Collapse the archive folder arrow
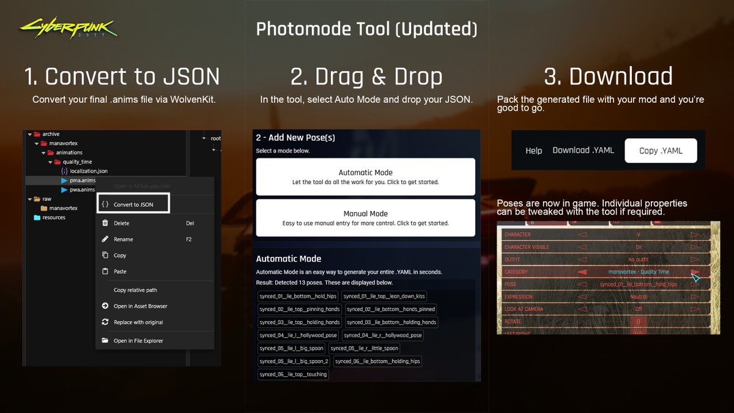The height and width of the screenshot is (413, 734). (29, 134)
